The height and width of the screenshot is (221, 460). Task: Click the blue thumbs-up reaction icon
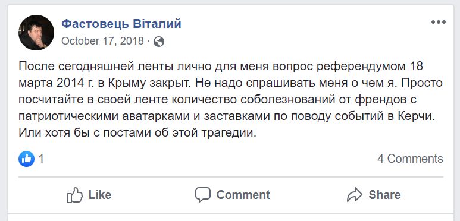click(26, 159)
